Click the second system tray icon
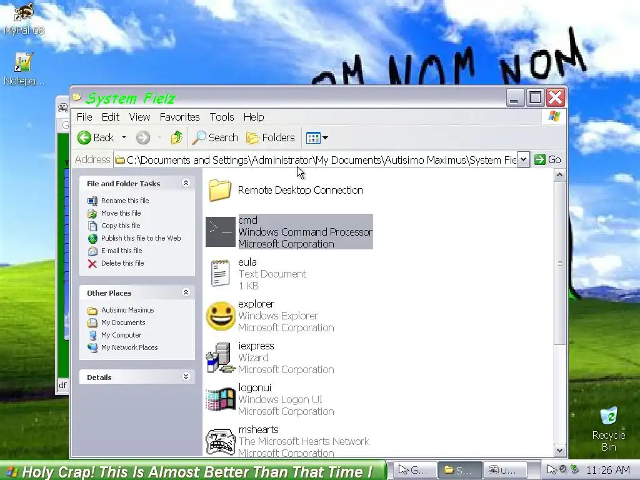Image resolution: width=640 pixels, height=480 pixels. pyautogui.click(x=563, y=469)
